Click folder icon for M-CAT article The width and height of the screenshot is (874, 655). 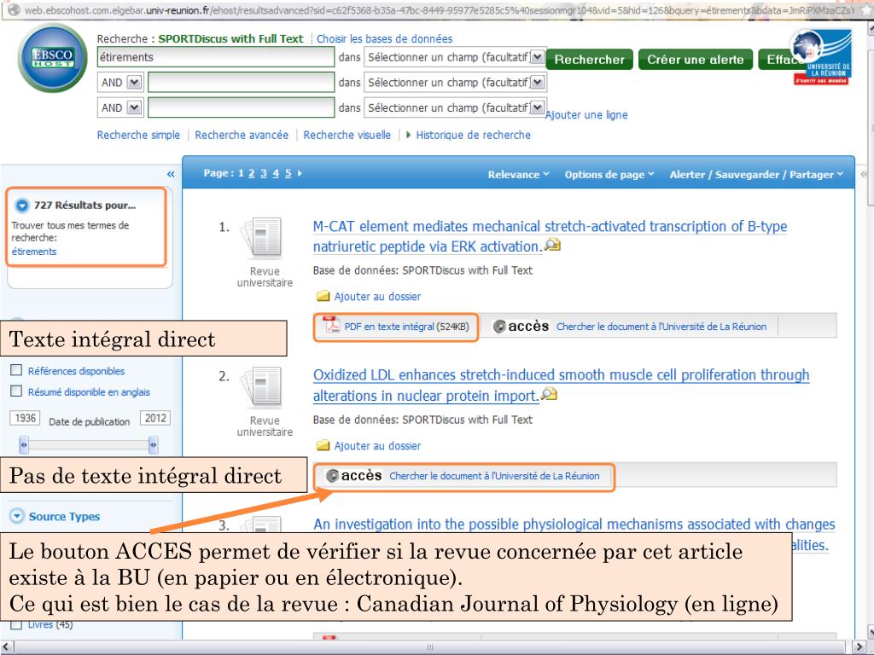pos(323,296)
